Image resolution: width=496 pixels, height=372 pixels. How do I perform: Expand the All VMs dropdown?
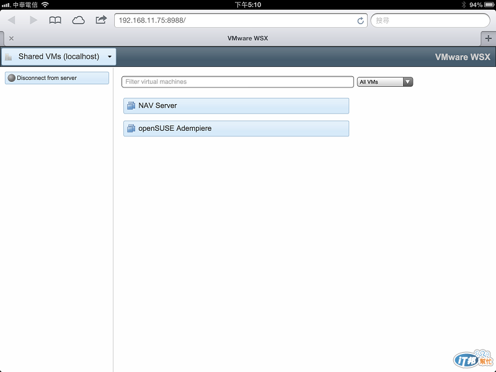(x=385, y=82)
